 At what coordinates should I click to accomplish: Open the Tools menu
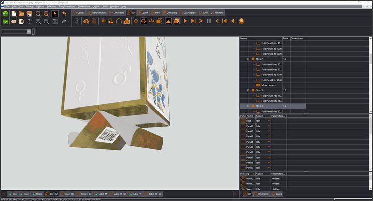pyautogui.click(x=105, y=6)
